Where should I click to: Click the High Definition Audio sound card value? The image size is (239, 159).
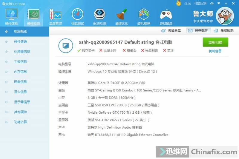[x=115, y=127]
